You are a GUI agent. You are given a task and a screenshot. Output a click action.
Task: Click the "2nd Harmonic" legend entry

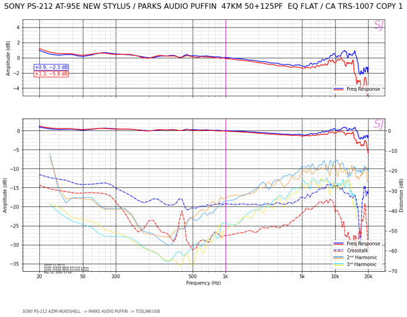click(x=362, y=257)
